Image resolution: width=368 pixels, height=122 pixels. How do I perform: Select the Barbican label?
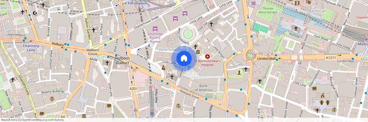pos(318,11)
